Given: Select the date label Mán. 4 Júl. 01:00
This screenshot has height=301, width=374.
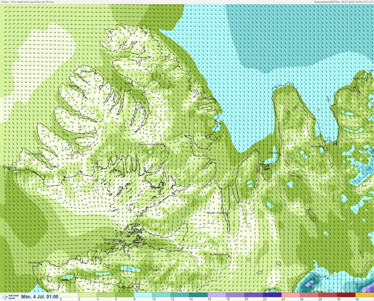Looking at the screenshot, I should pos(40,297).
